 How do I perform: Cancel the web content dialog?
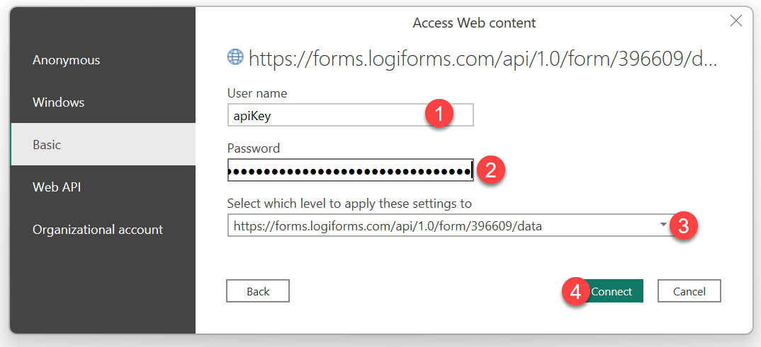(689, 291)
